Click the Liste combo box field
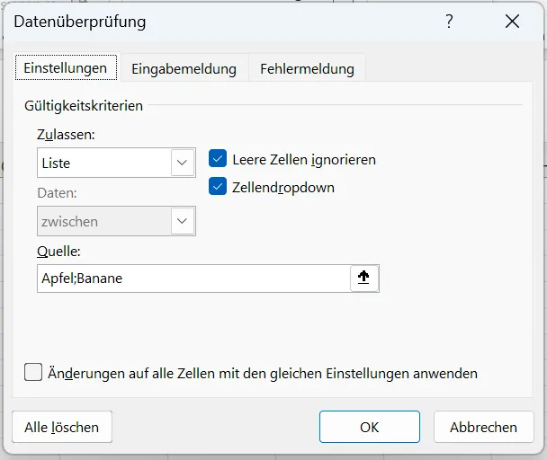 tap(116, 163)
